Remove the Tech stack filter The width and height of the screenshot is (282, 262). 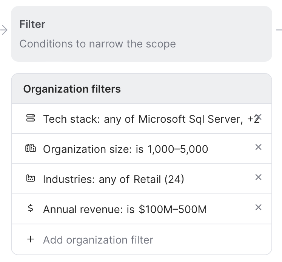pyautogui.click(x=259, y=117)
